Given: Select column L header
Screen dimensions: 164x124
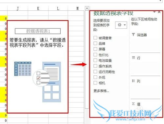Looking at the screenshot, I should (58, 8).
